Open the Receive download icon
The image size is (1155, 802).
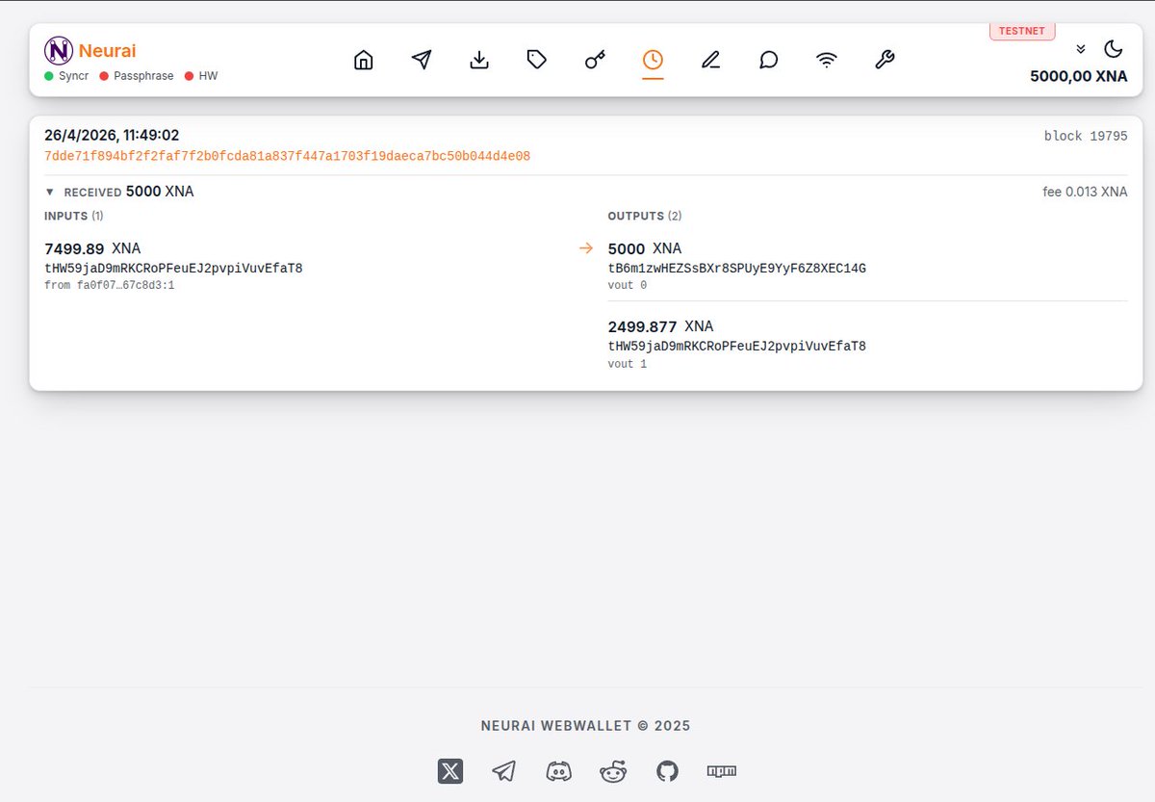(x=479, y=60)
